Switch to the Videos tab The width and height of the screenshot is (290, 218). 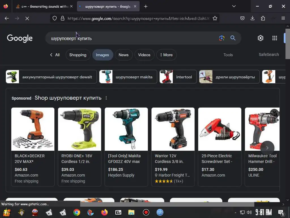144,55
